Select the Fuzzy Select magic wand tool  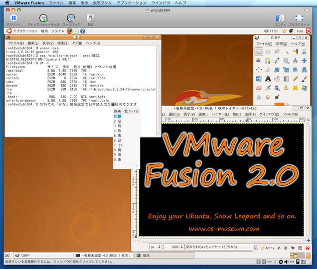tap(286, 52)
